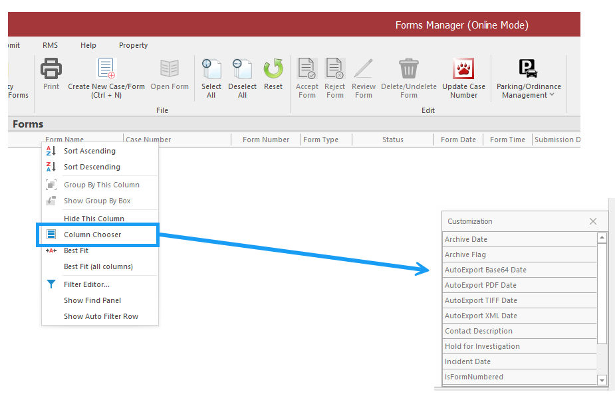This screenshot has width=615, height=394.
Task: Click the Deselect All icon
Action: (x=242, y=68)
